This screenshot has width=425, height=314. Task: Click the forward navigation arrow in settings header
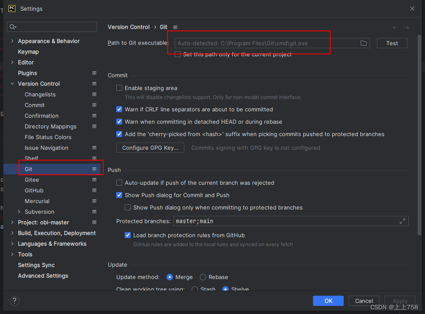click(x=406, y=27)
